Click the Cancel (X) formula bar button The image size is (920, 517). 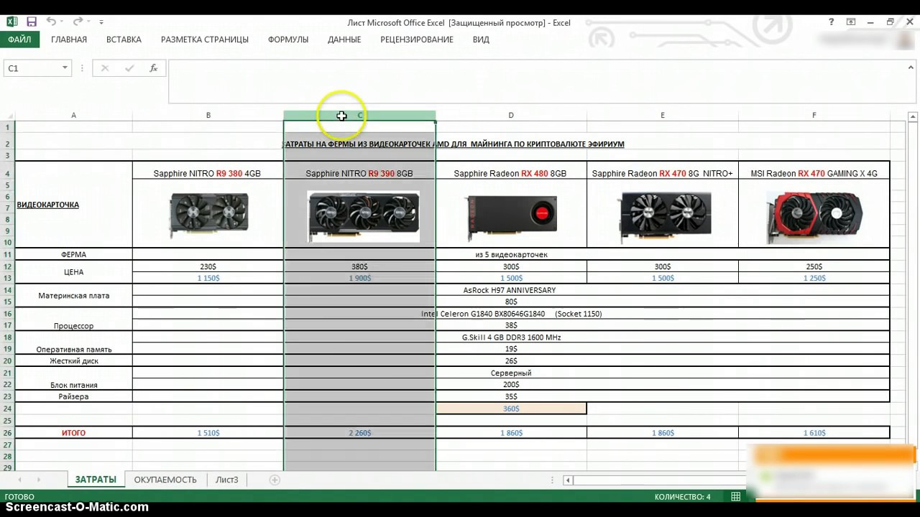tap(105, 68)
